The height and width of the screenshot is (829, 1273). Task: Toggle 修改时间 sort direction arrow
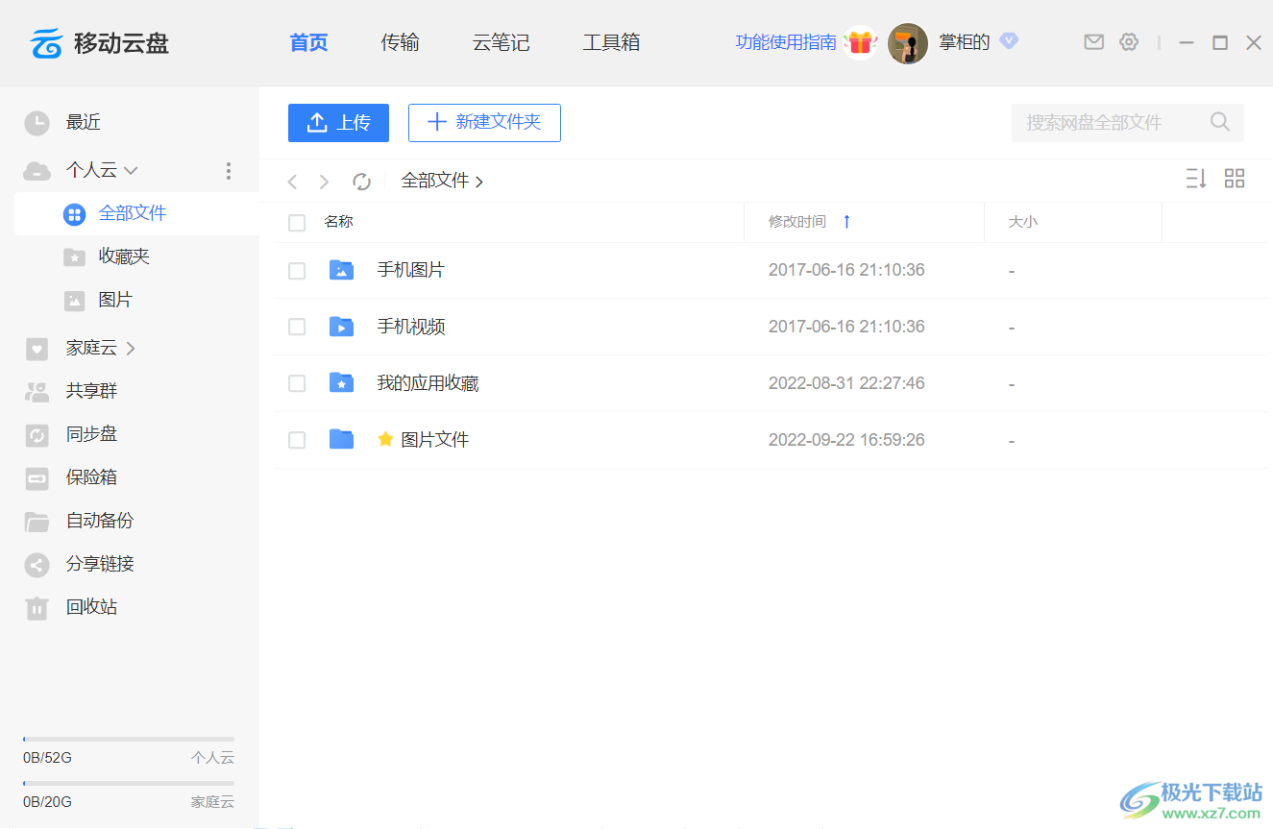point(846,222)
